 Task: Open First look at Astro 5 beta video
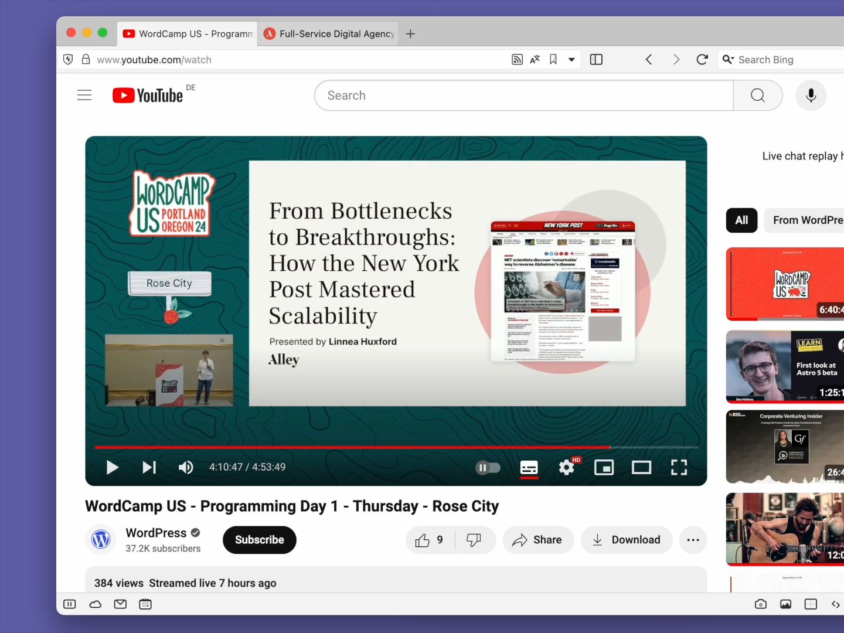785,367
